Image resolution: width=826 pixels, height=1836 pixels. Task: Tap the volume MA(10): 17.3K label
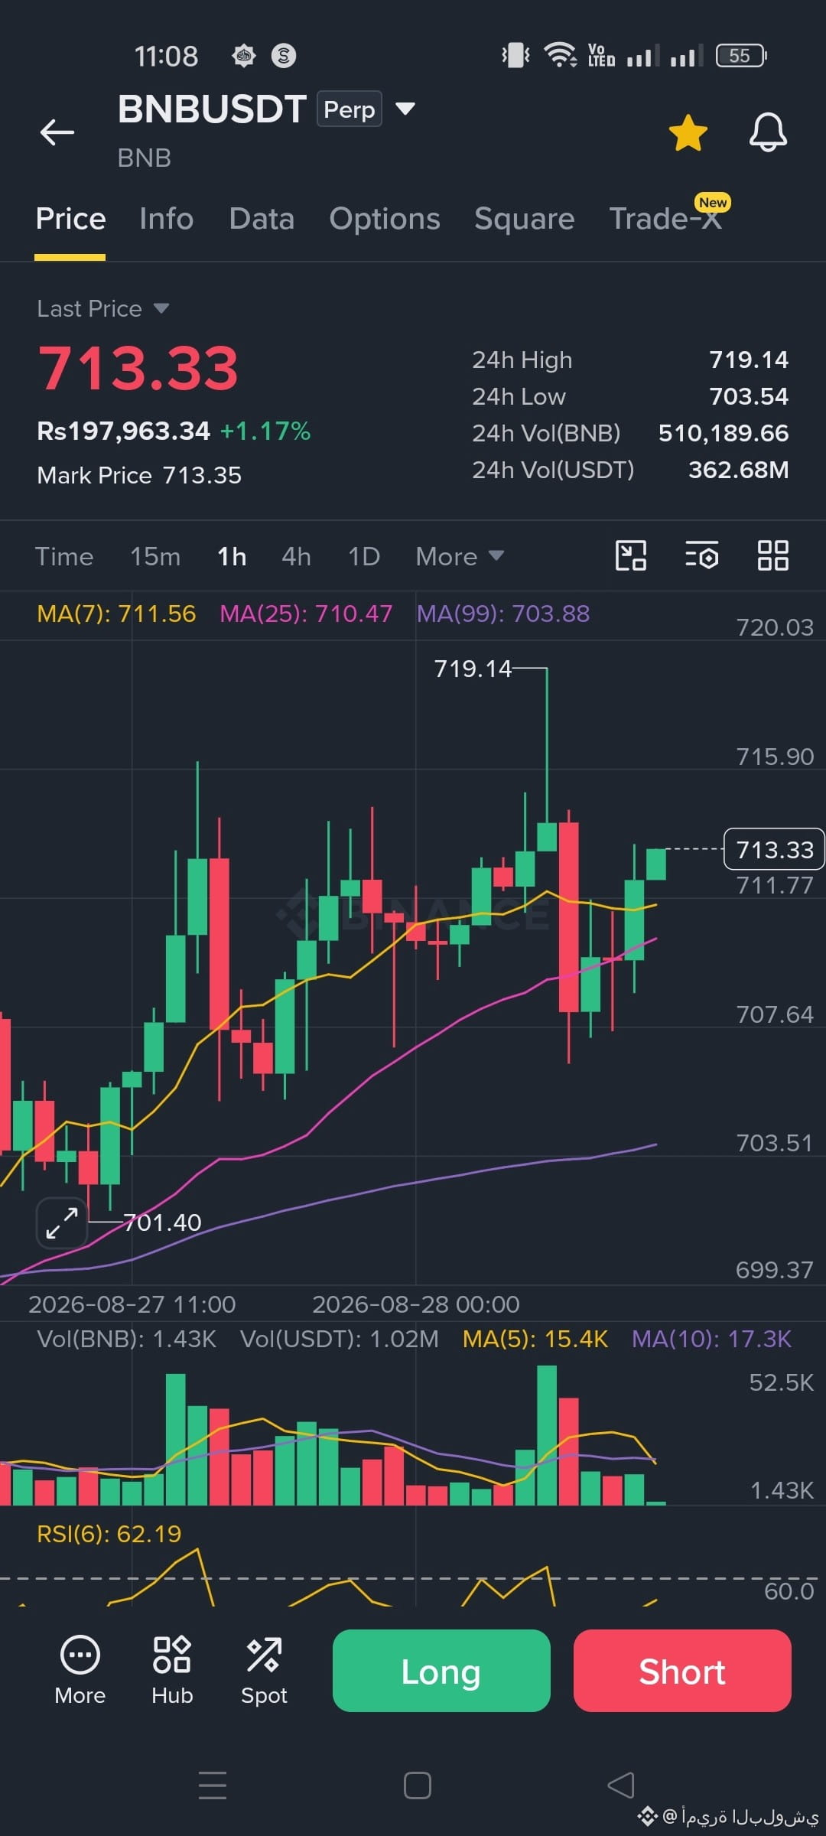tap(711, 1339)
